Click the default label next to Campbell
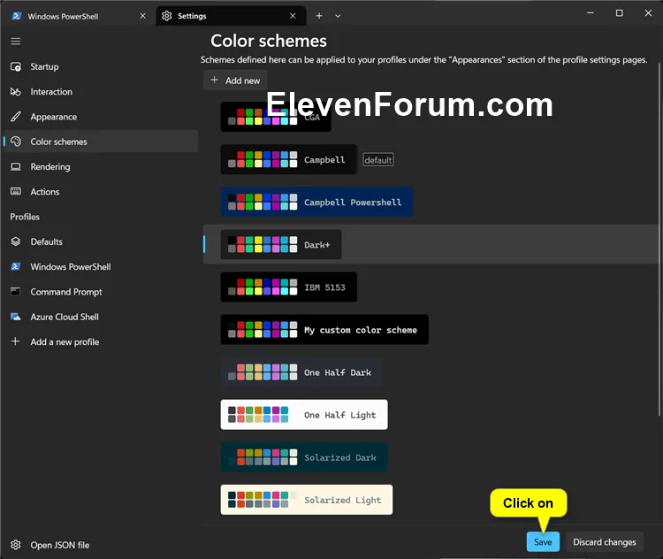This screenshot has width=663, height=559. pyautogui.click(x=378, y=160)
